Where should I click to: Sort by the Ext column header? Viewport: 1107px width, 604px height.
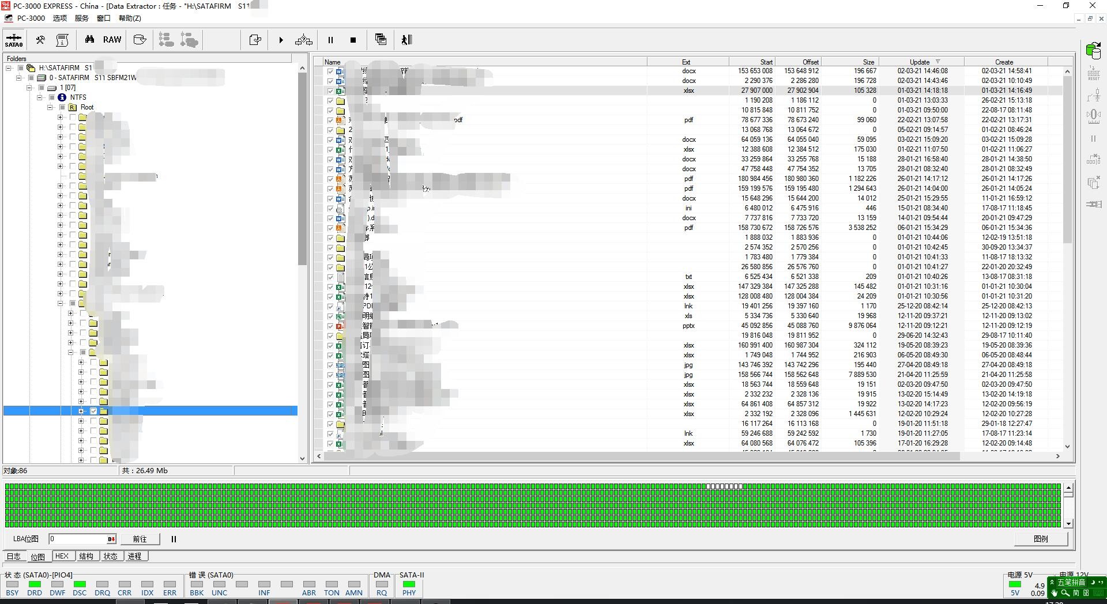click(687, 62)
